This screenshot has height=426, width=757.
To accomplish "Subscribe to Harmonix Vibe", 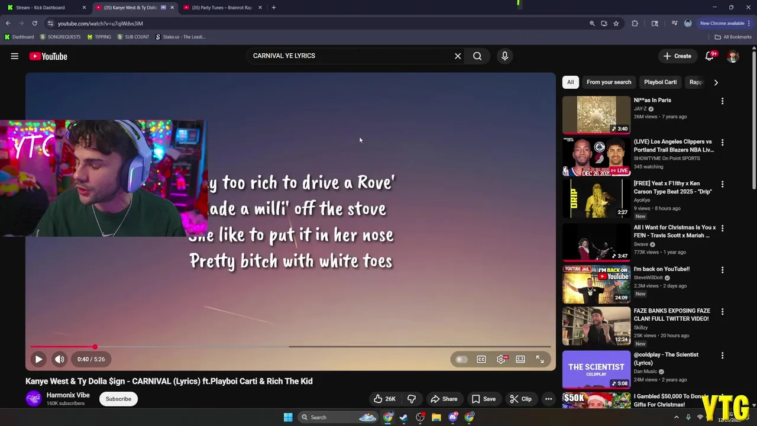I will [x=118, y=399].
